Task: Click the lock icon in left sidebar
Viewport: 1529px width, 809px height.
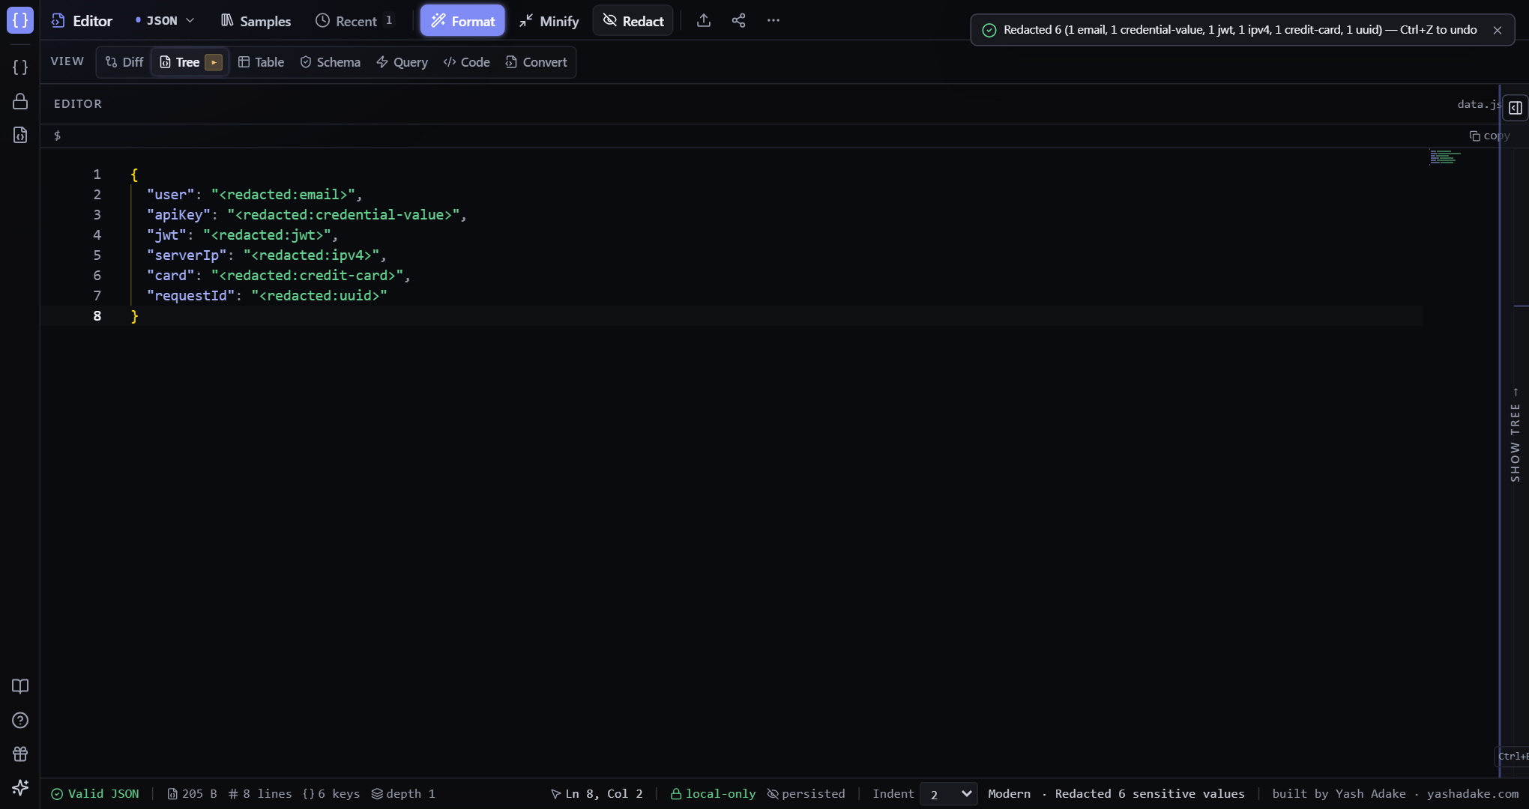Action: tap(20, 101)
